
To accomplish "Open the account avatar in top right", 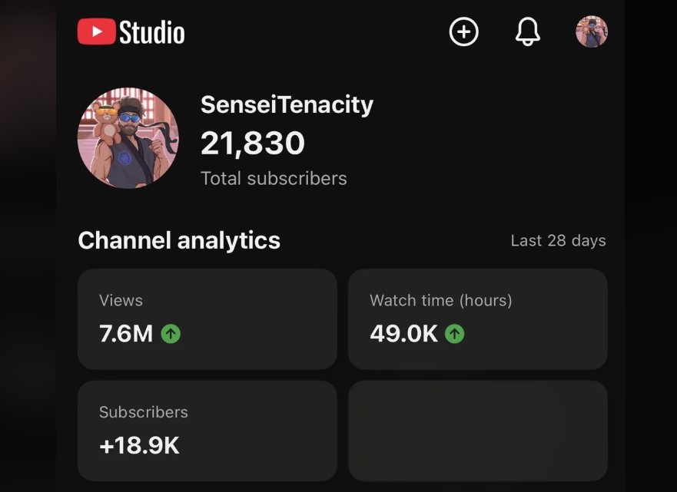I will tap(592, 31).
